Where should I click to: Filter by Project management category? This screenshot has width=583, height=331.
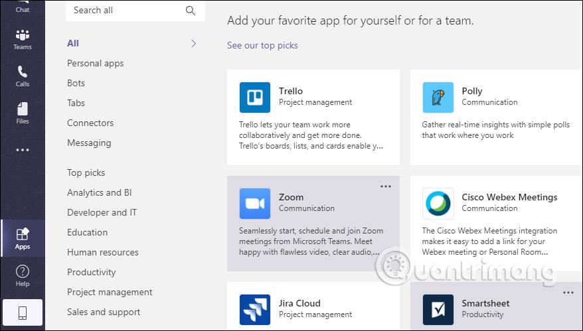click(110, 292)
